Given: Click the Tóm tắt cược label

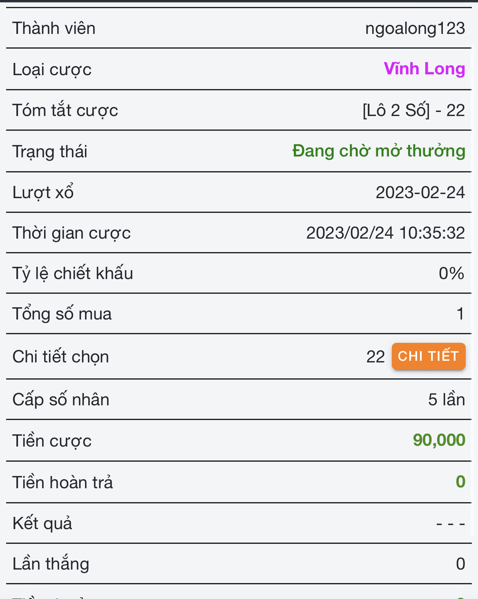Looking at the screenshot, I should tap(65, 110).
